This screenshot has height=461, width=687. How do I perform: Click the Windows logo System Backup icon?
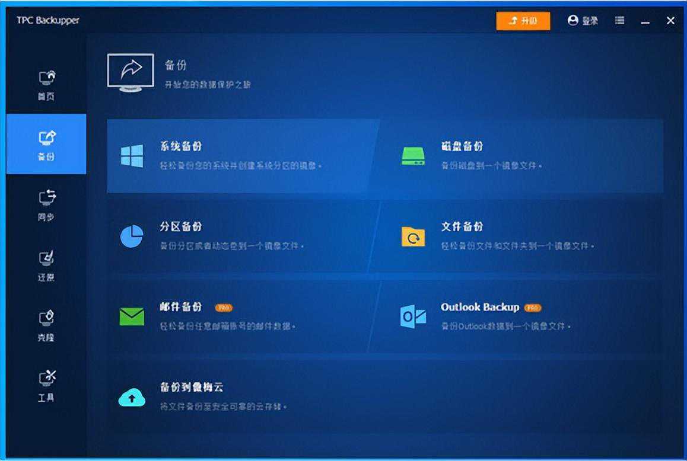click(x=132, y=156)
